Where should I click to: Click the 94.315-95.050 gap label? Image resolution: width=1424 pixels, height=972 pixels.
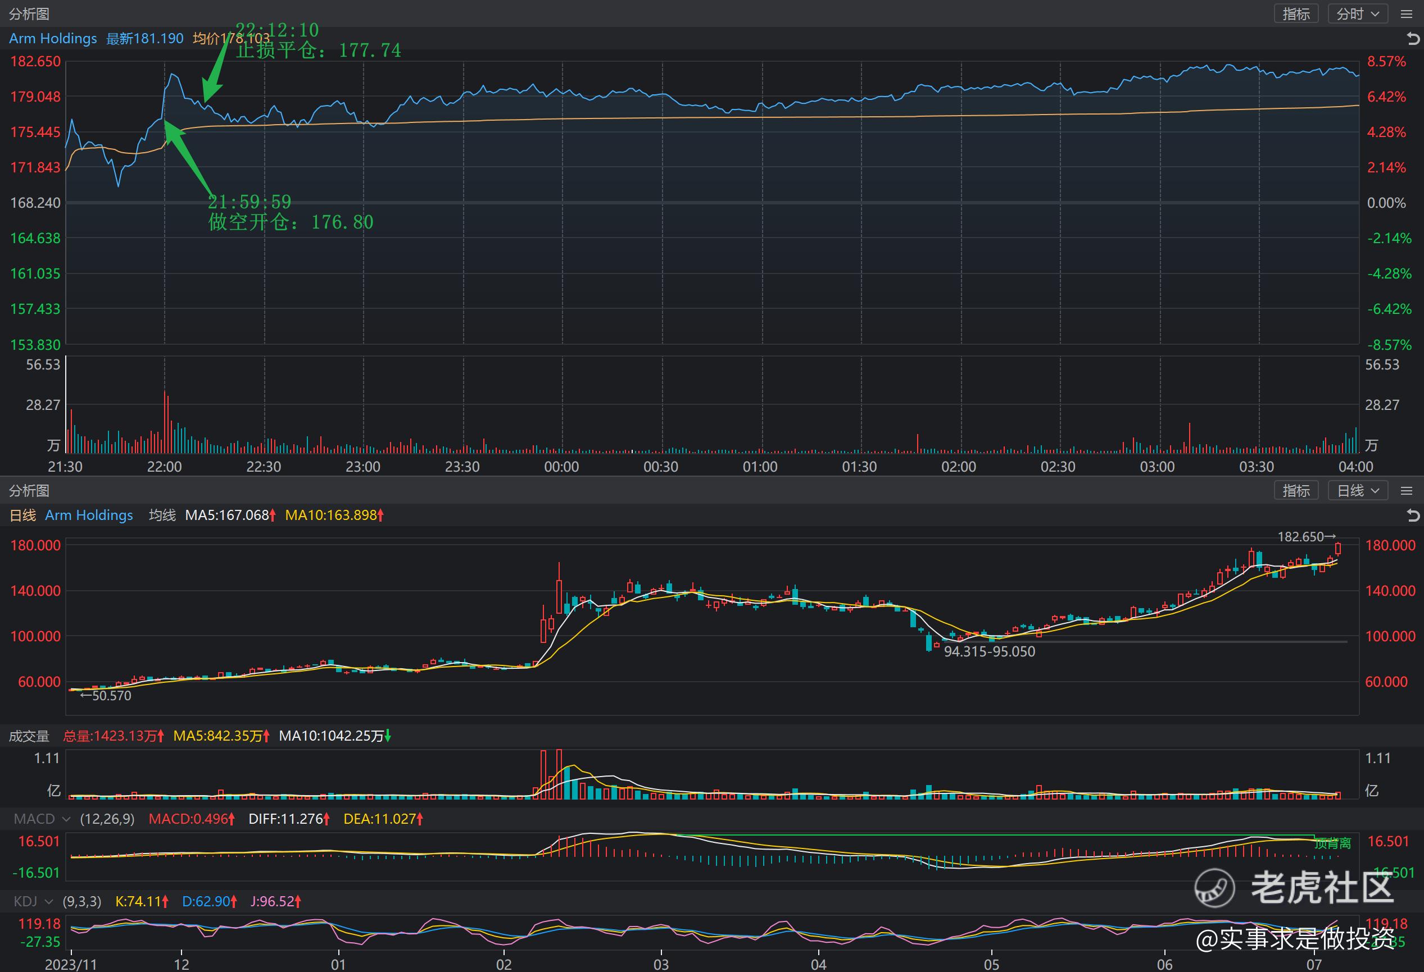coord(990,651)
